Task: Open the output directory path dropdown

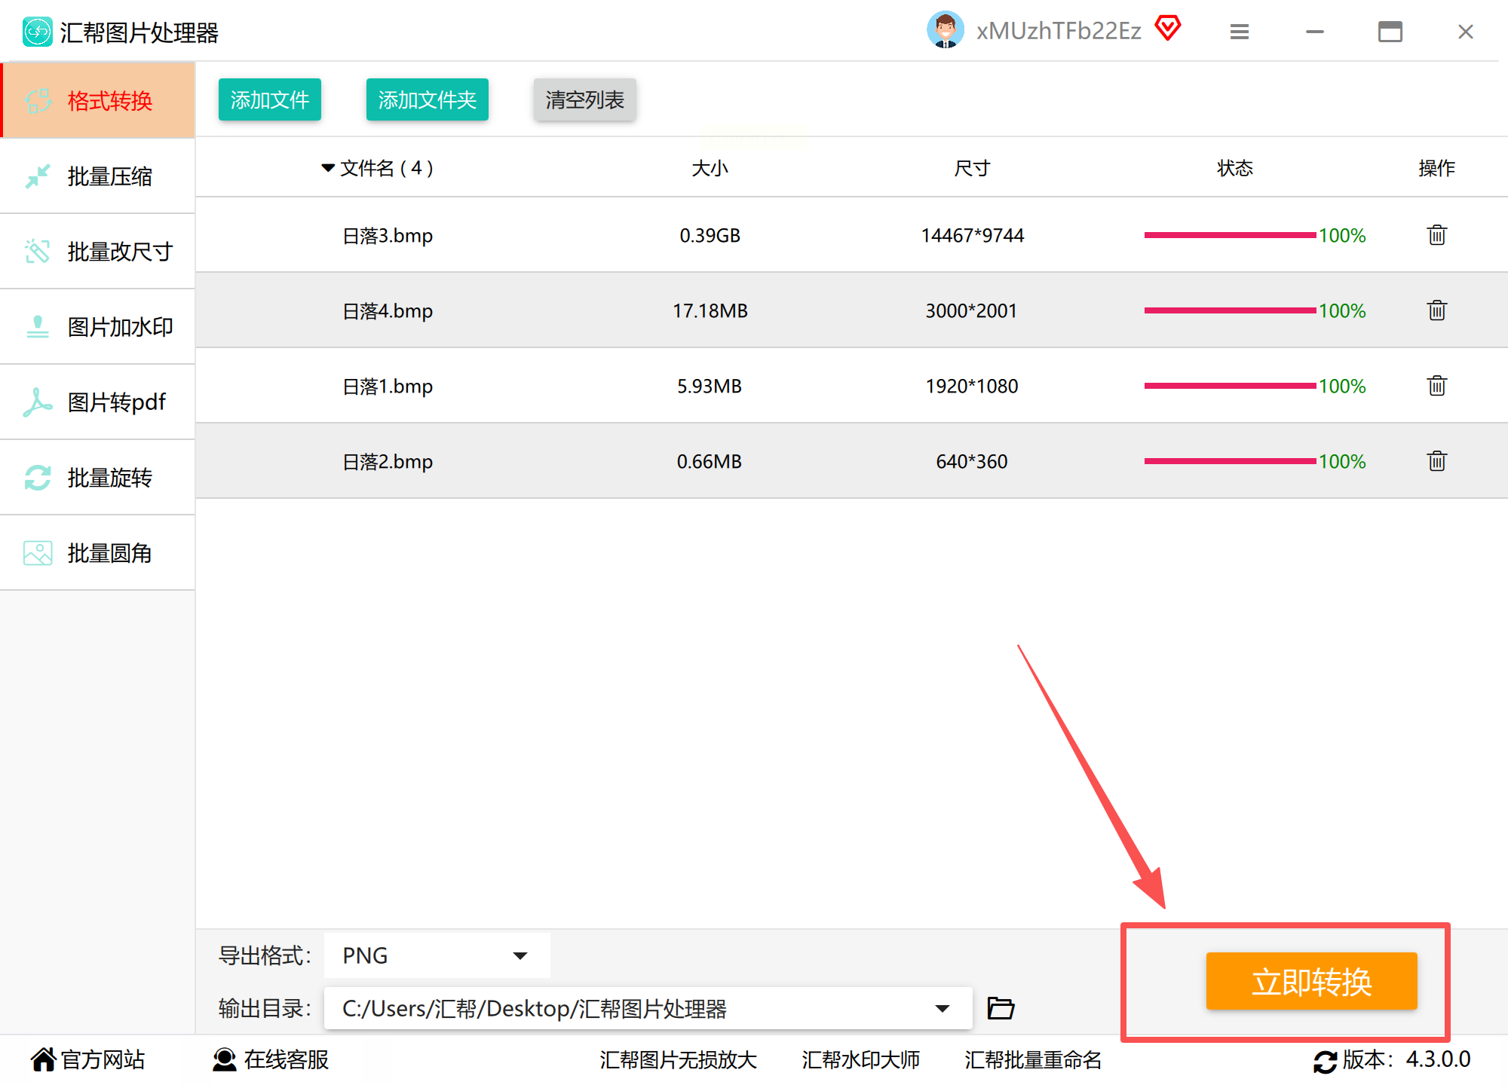Action: [942, 1008]
